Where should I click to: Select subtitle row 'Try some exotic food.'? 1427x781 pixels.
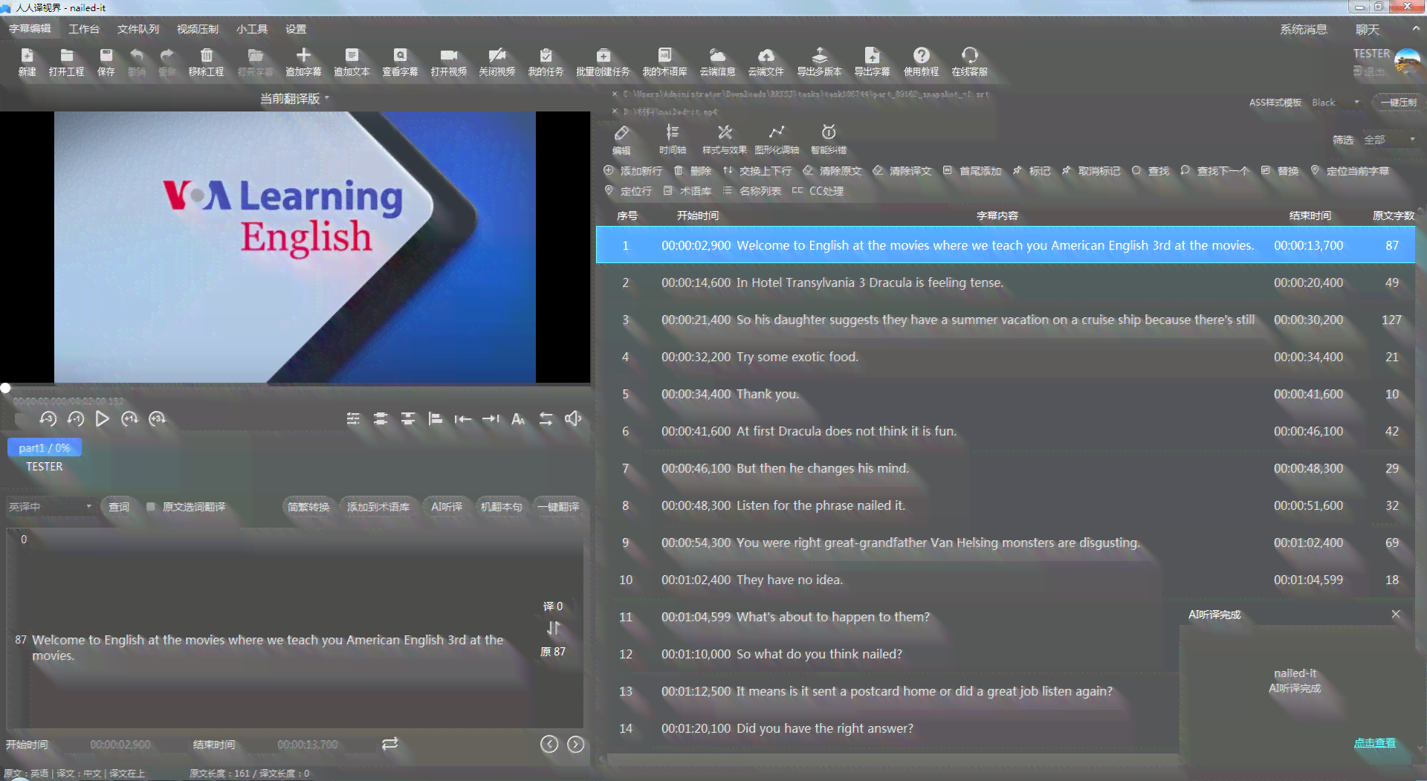tap(1006, 357)
